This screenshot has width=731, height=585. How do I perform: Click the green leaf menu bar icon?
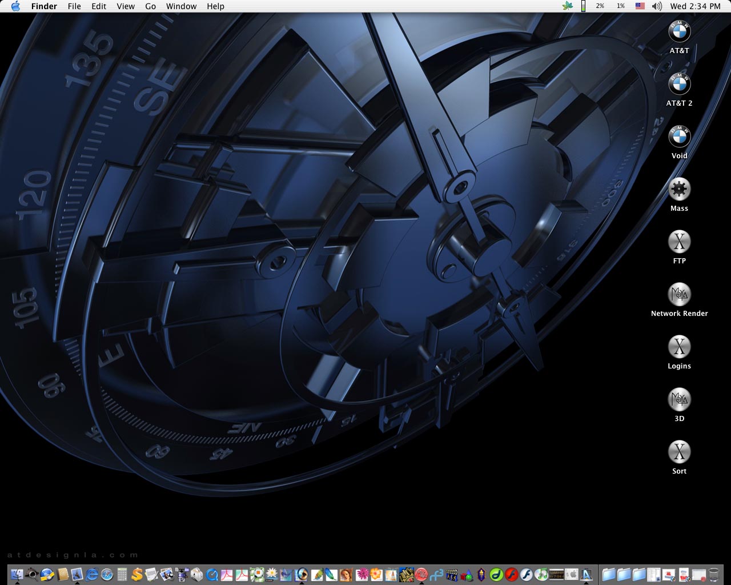click(567, 6)
